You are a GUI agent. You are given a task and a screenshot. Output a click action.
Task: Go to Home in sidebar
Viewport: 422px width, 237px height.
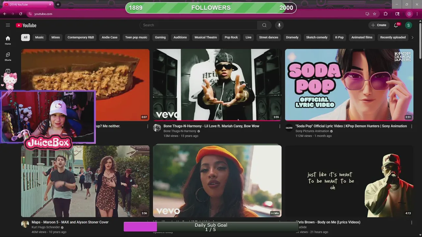[8, 40]
